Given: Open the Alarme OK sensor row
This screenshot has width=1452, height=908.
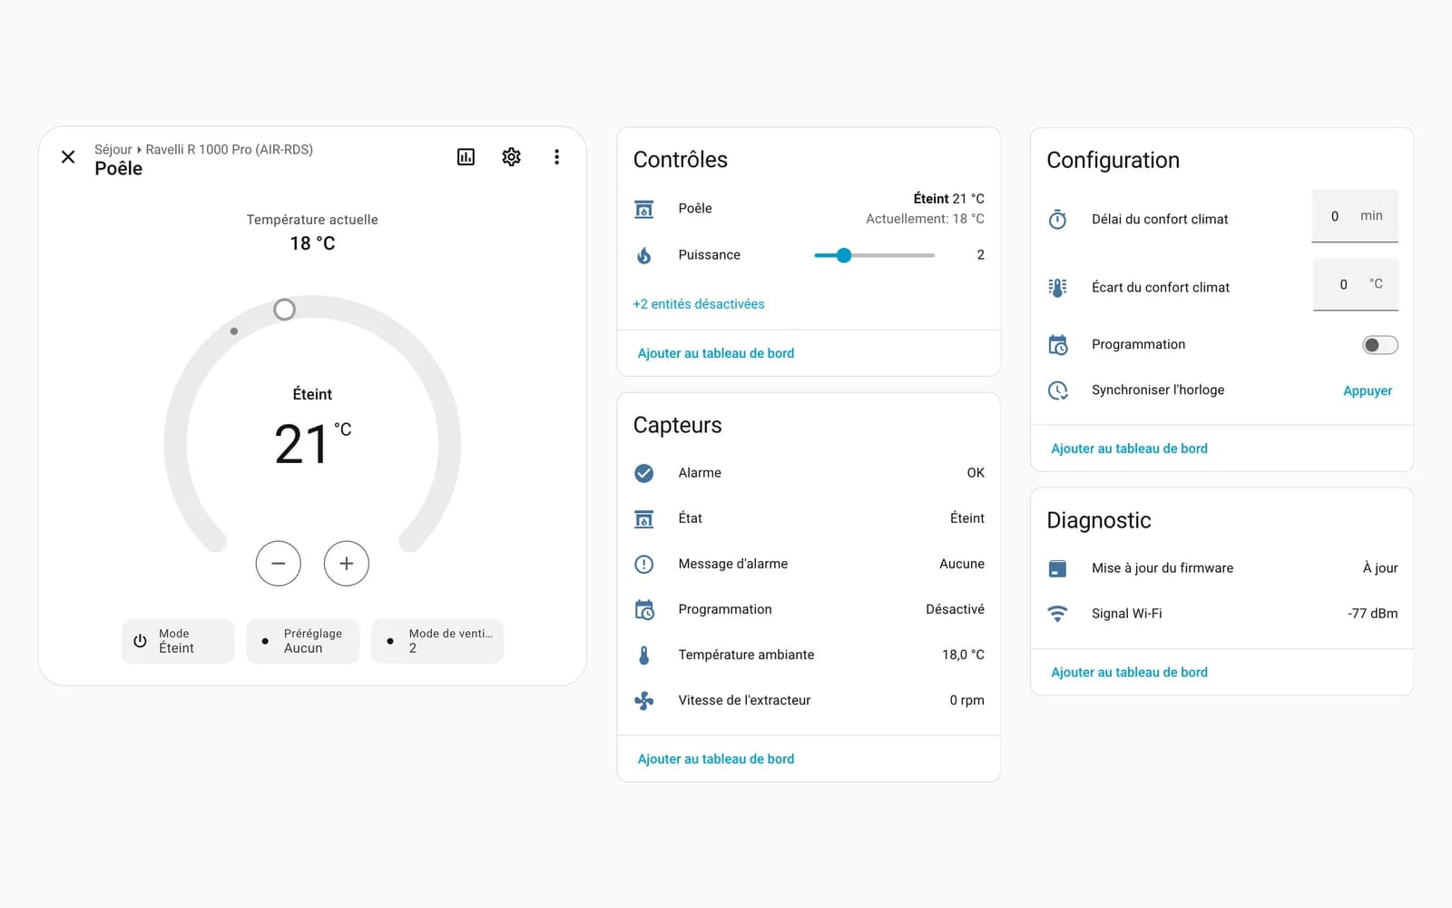Looking at the screenshot, I should pyautogui.click(x=809, y=473).
